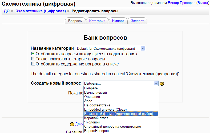Select 'Embedded answers (Cloze)' option
The height and width of the screenshot is (133, 210).
click(x=105, y=109)
